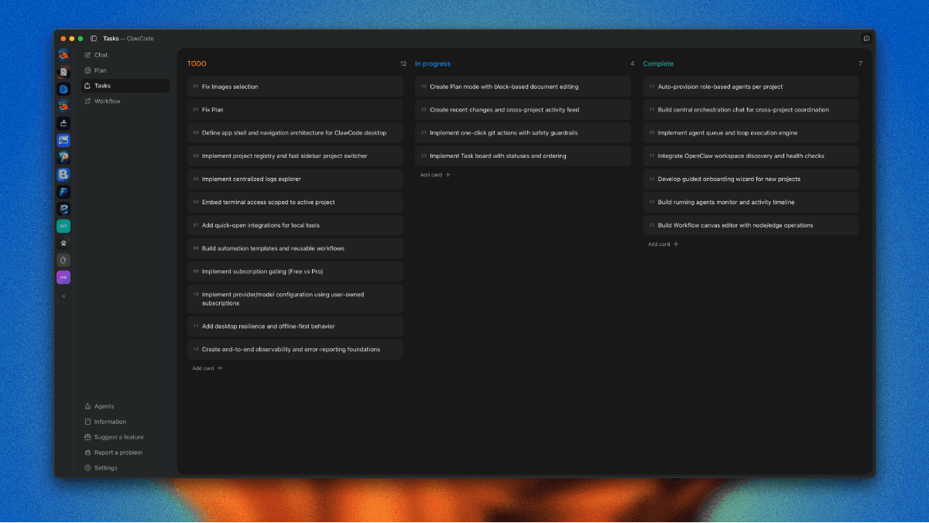Add a card to the Complete column
929x523 pixels.
point(663,244)
